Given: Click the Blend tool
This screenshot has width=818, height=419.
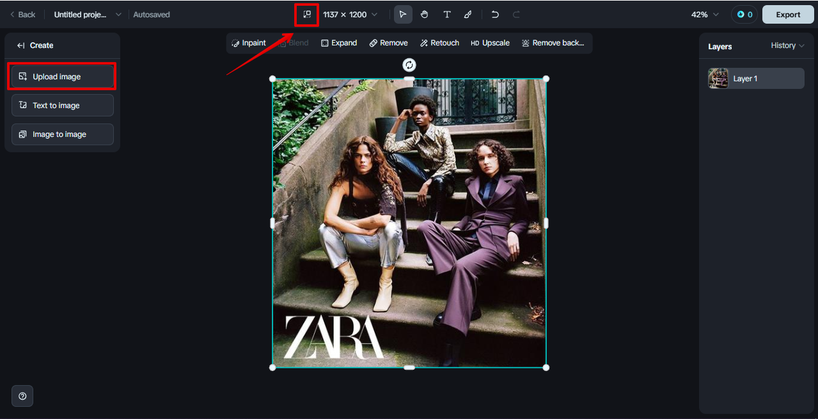Looking at the screenshot, I should (294, 43).
